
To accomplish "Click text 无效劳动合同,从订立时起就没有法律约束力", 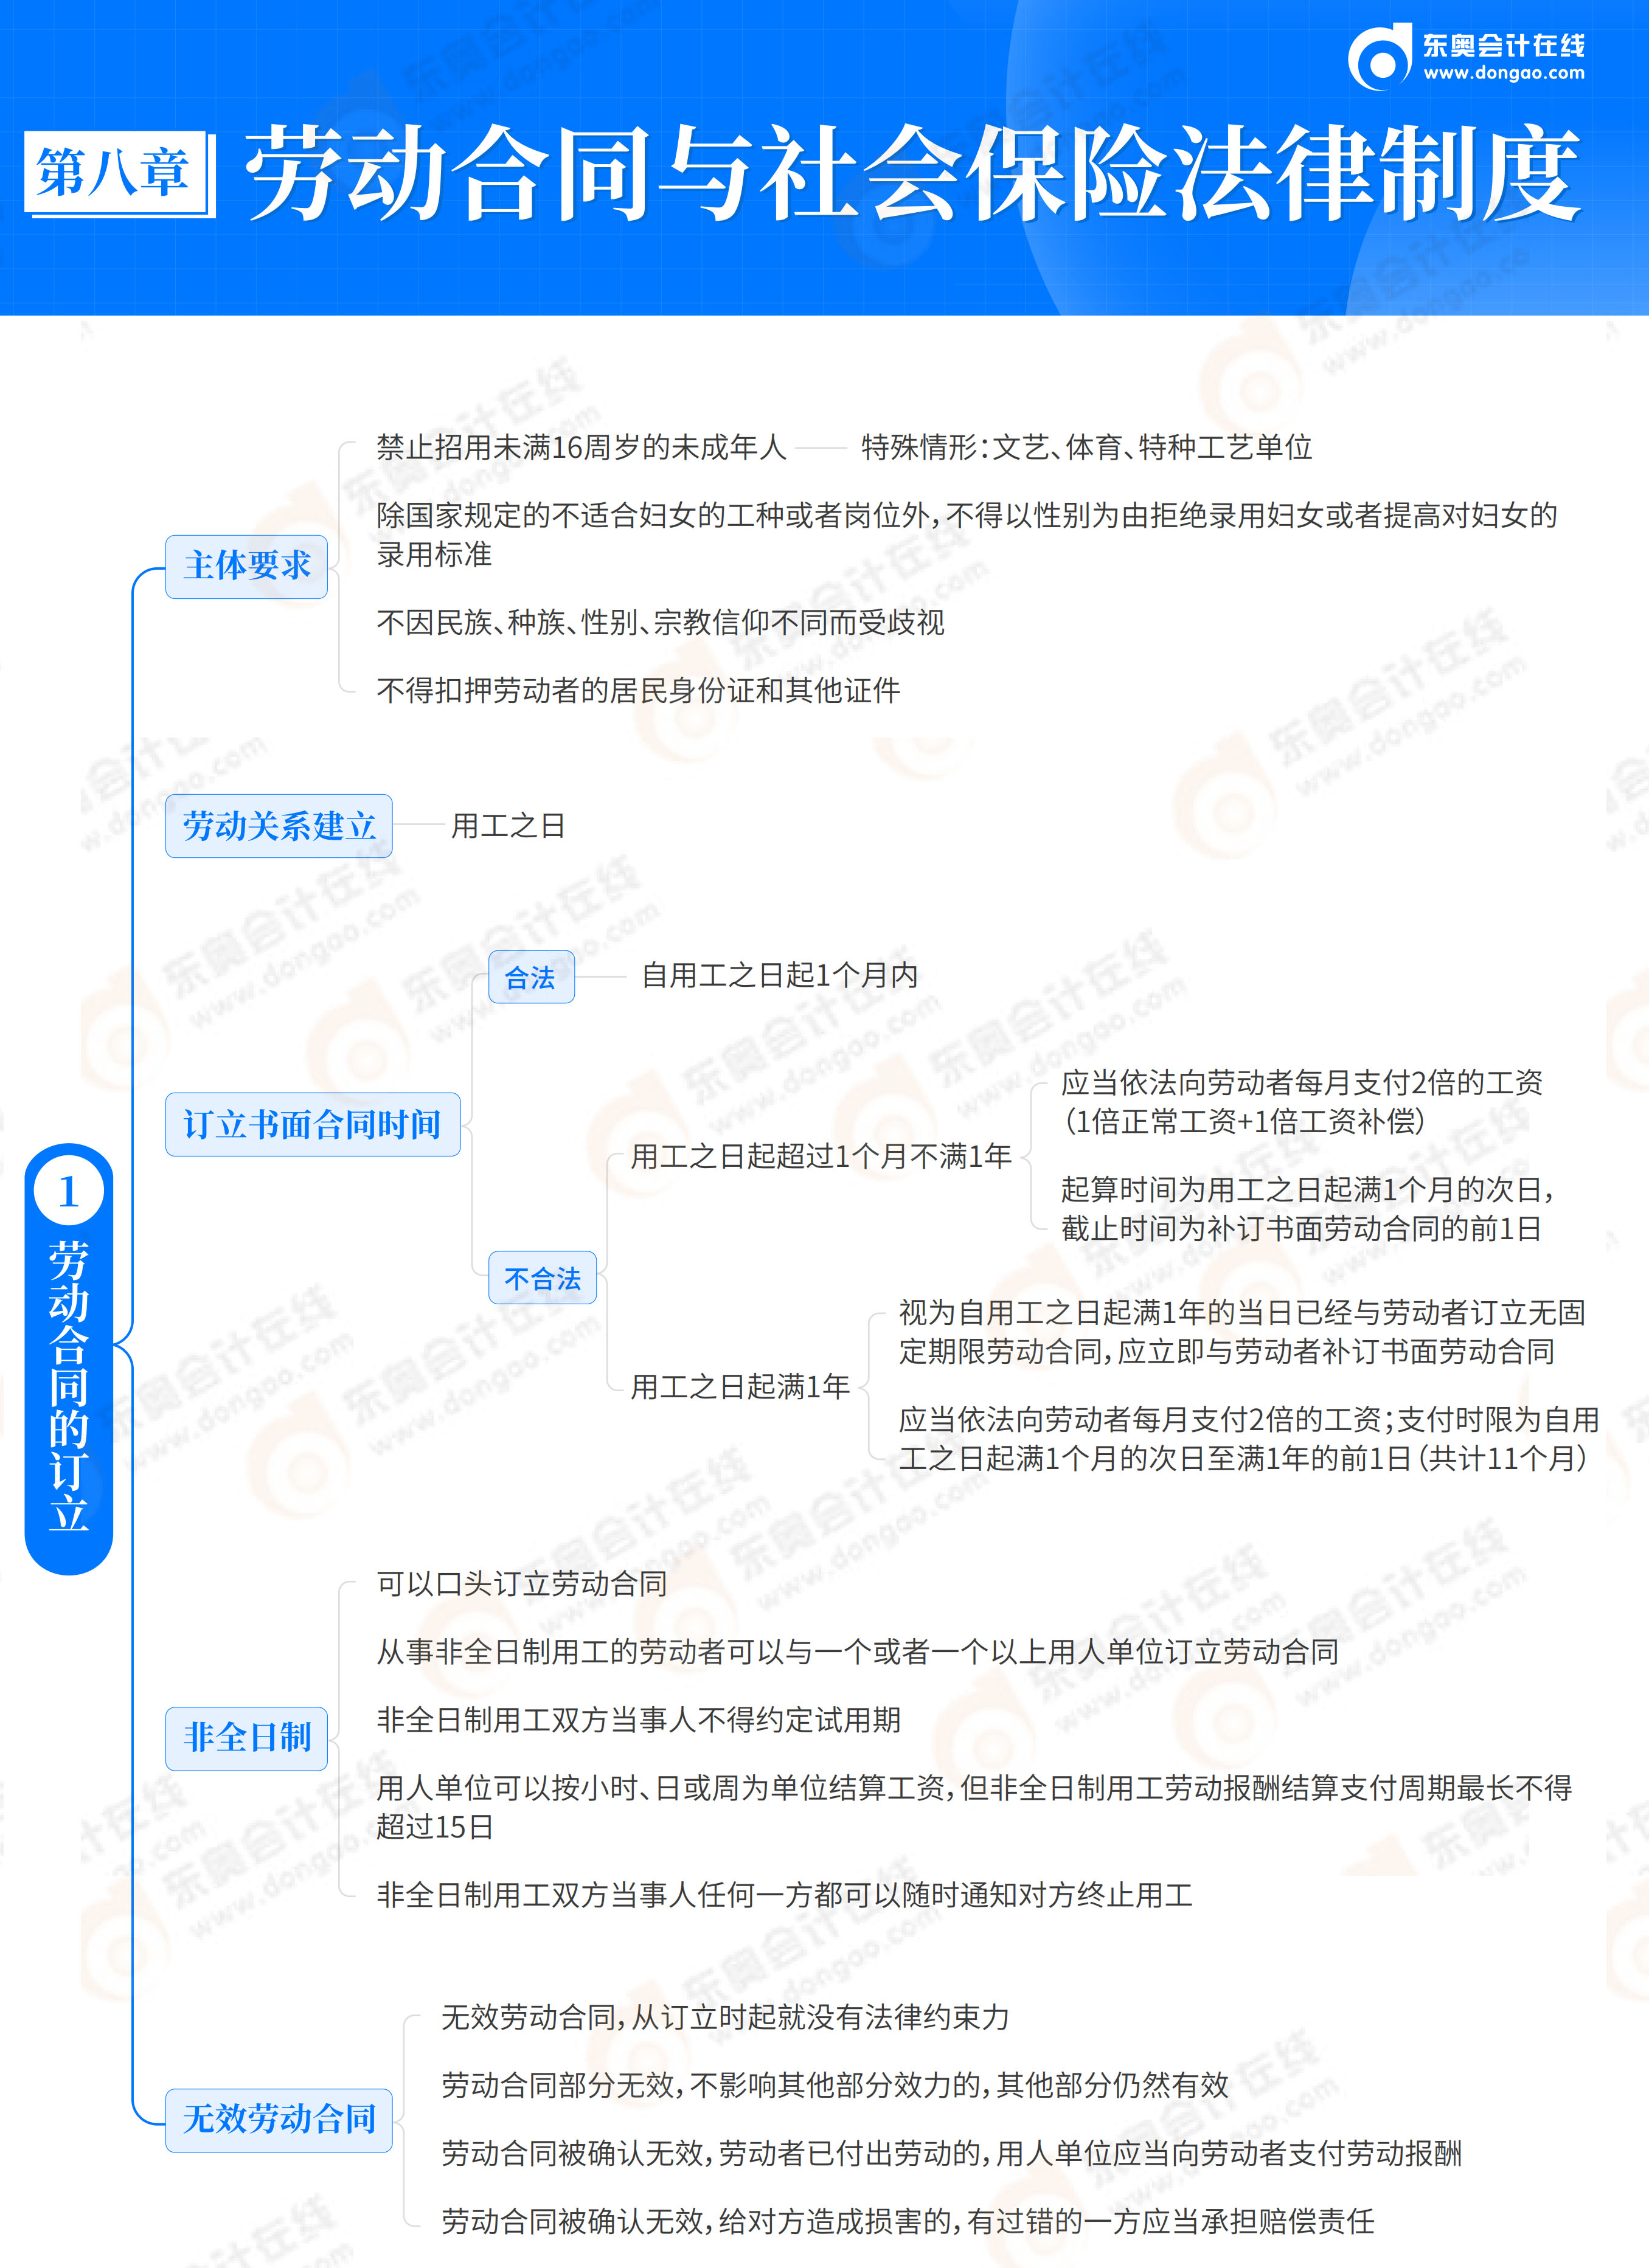I will tap(726, 2018).
